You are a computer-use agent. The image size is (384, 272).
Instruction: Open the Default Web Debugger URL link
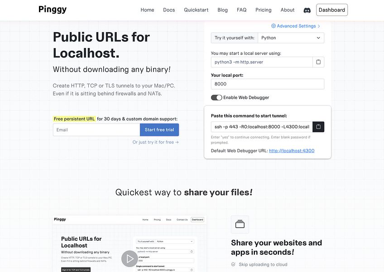click(292, 151)
